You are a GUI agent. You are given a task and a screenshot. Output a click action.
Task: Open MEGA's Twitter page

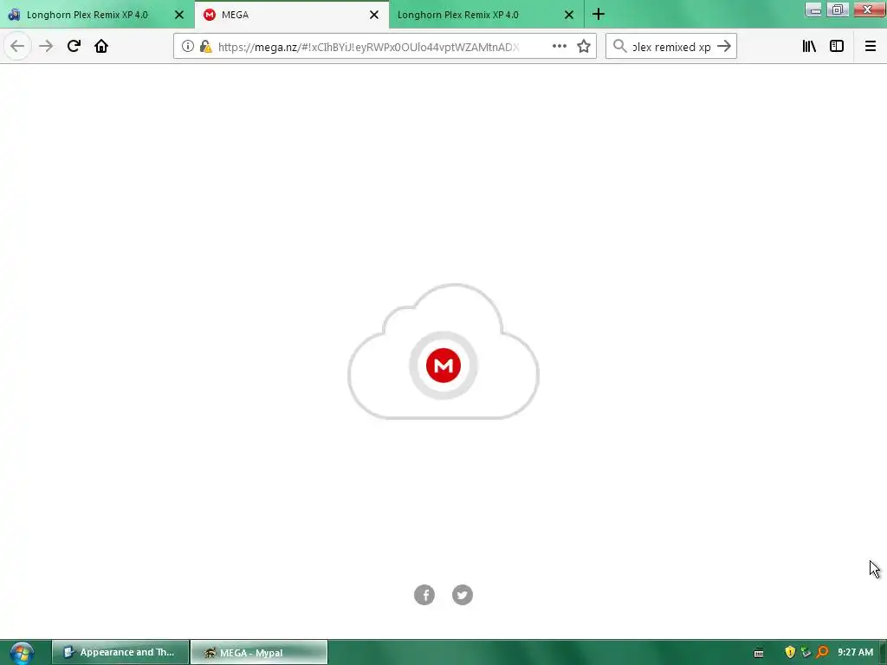(463, 595)
